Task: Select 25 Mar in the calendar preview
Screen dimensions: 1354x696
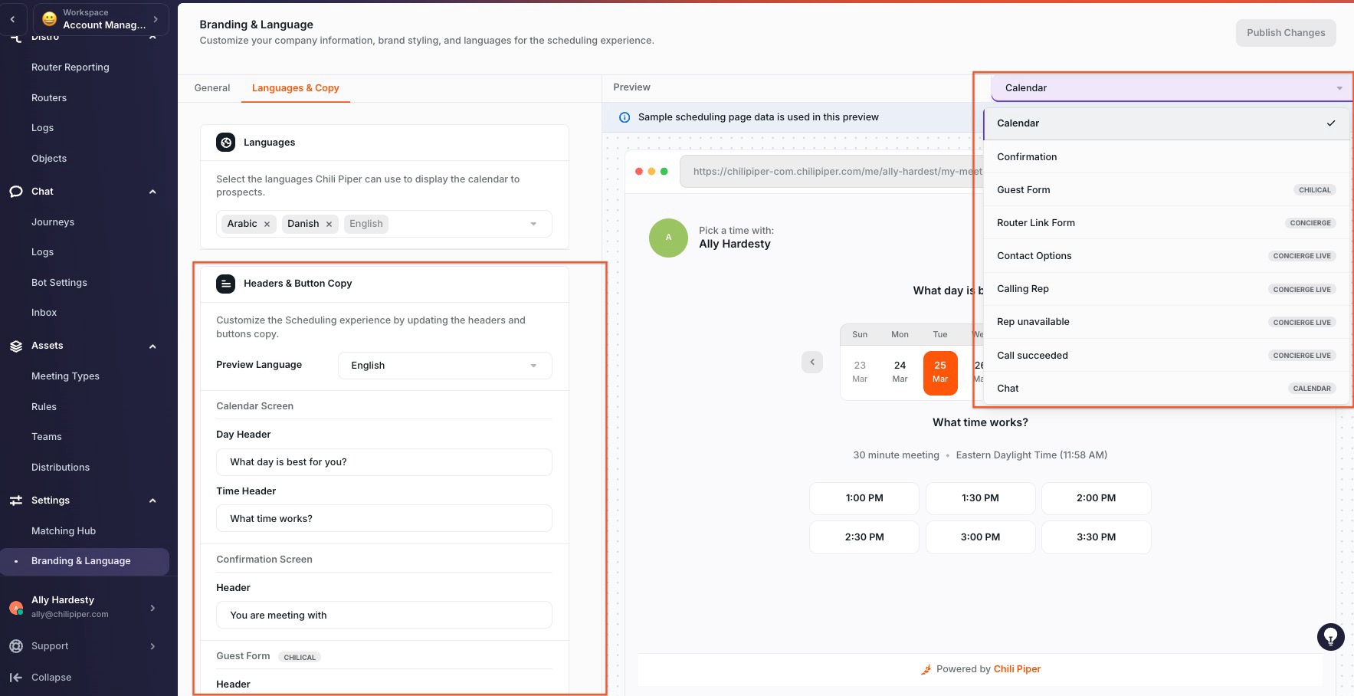Action: click(x=940, y=373)
